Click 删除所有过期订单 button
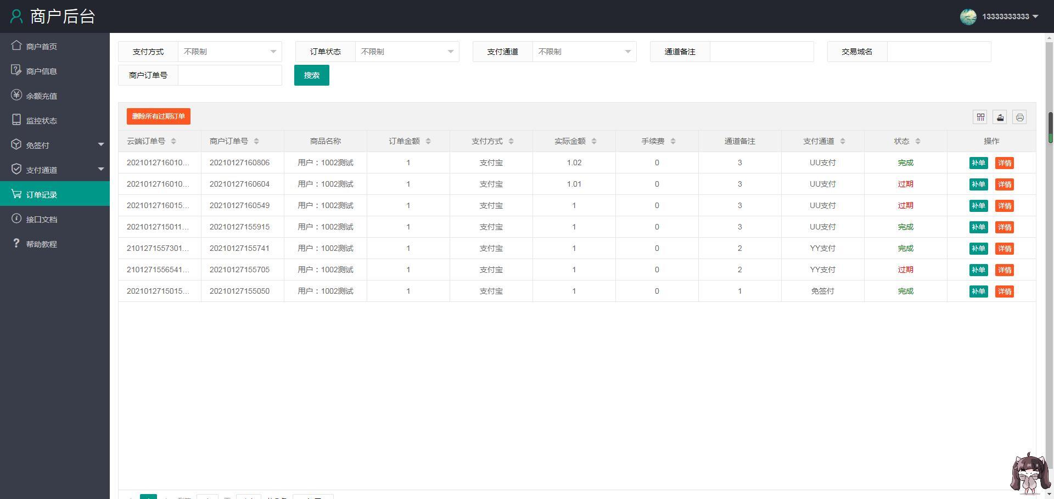This screenshot has height=499, width=1054. (159, 116)
